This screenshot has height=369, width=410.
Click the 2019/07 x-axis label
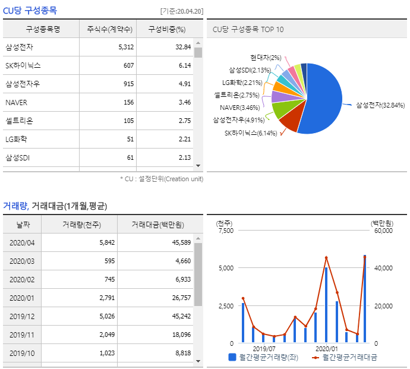click(x=264, y=349)
